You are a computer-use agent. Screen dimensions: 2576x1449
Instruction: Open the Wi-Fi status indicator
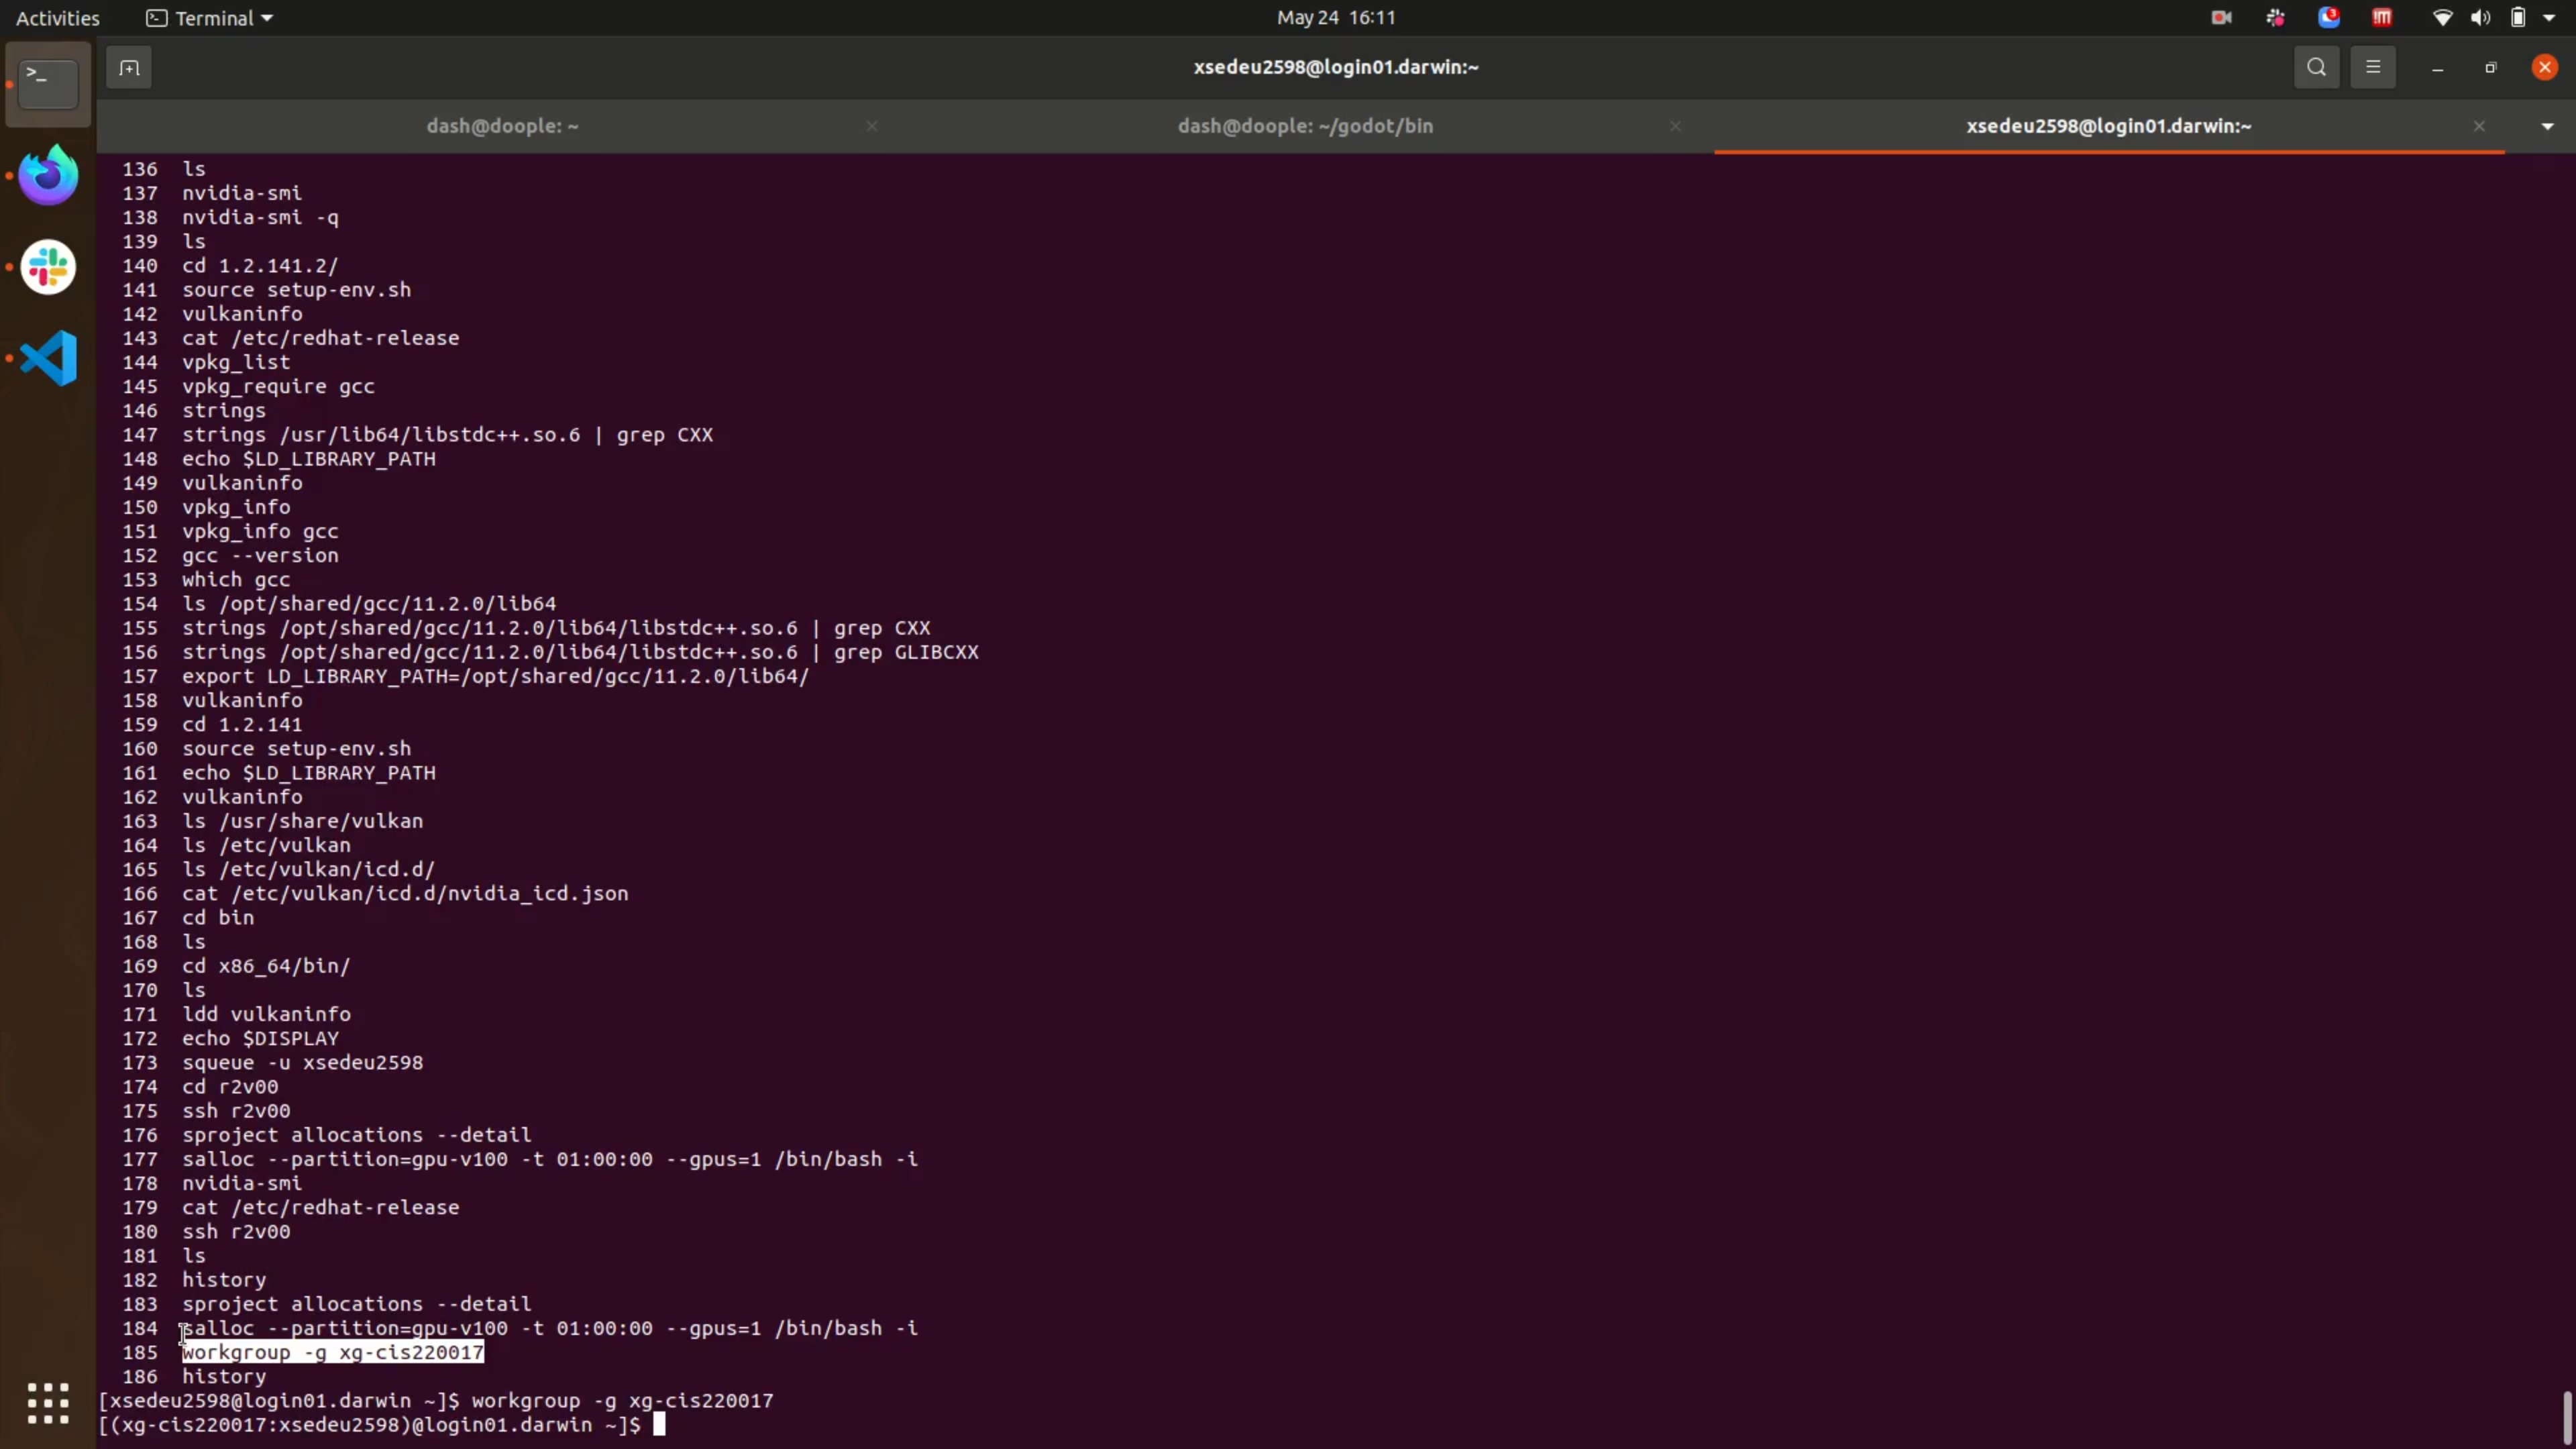2442,18
